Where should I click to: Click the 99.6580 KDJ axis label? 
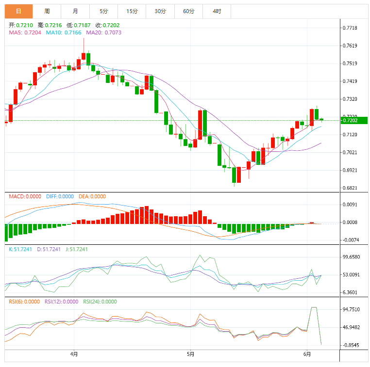click(x=351, y=257)
